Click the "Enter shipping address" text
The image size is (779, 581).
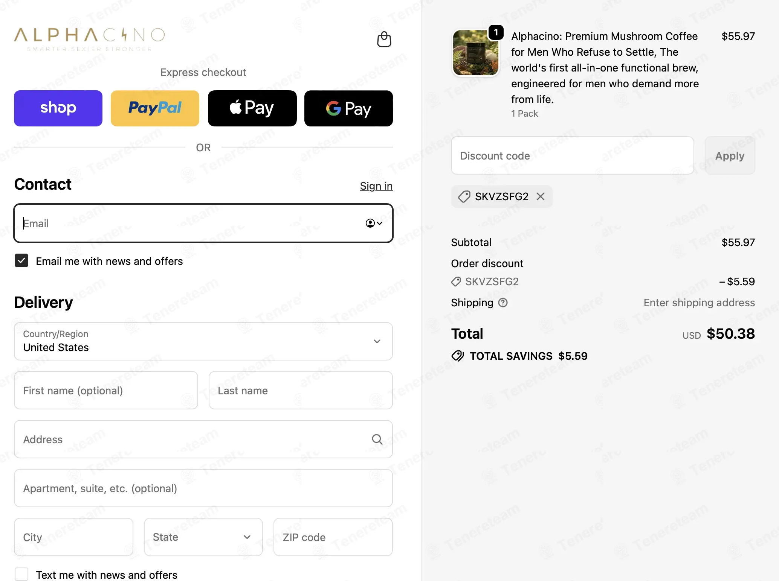(x=699, y=303)
